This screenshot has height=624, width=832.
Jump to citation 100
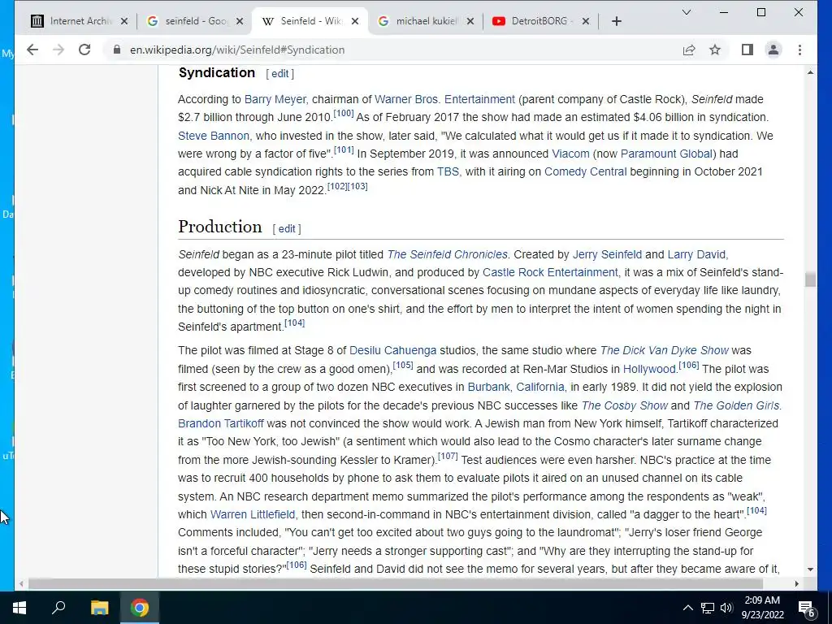(x=344, y=114)
